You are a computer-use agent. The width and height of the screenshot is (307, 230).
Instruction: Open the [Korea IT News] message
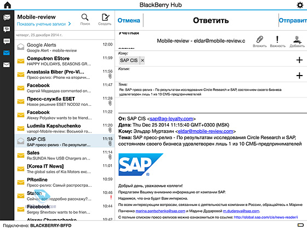click(65, 169)
